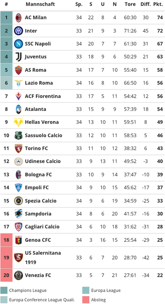This screenshot has height=304, width=165.
Task: Click the Venezia FC logo
Action: coord(18,275)
